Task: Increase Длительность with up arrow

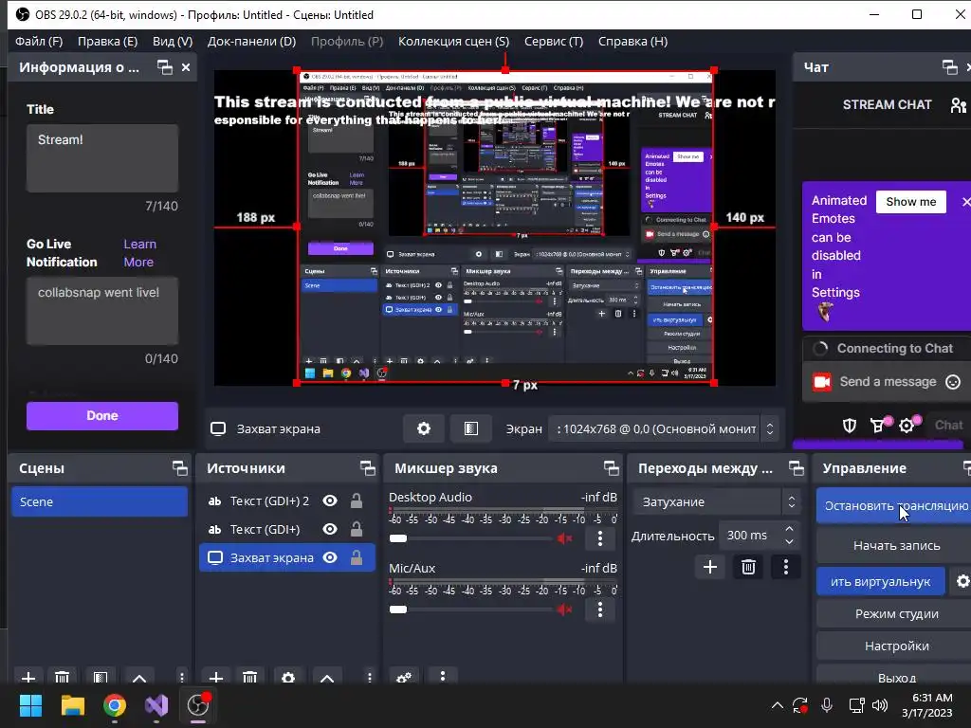Action: [789, 529]
